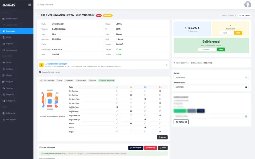The image size is (255, 159).
Task: Open the Durum dropdown showing Beklemede
Action: coord(211,77)
